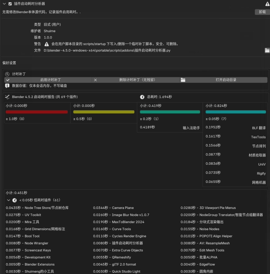The width and height of the screenshot is (270, 274).
Task: Click the checkmark toggle on 启用计时补丁
Action: (x=7, y=80)
